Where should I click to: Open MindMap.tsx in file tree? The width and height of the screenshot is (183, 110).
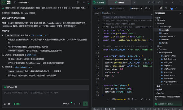point(169,79)
